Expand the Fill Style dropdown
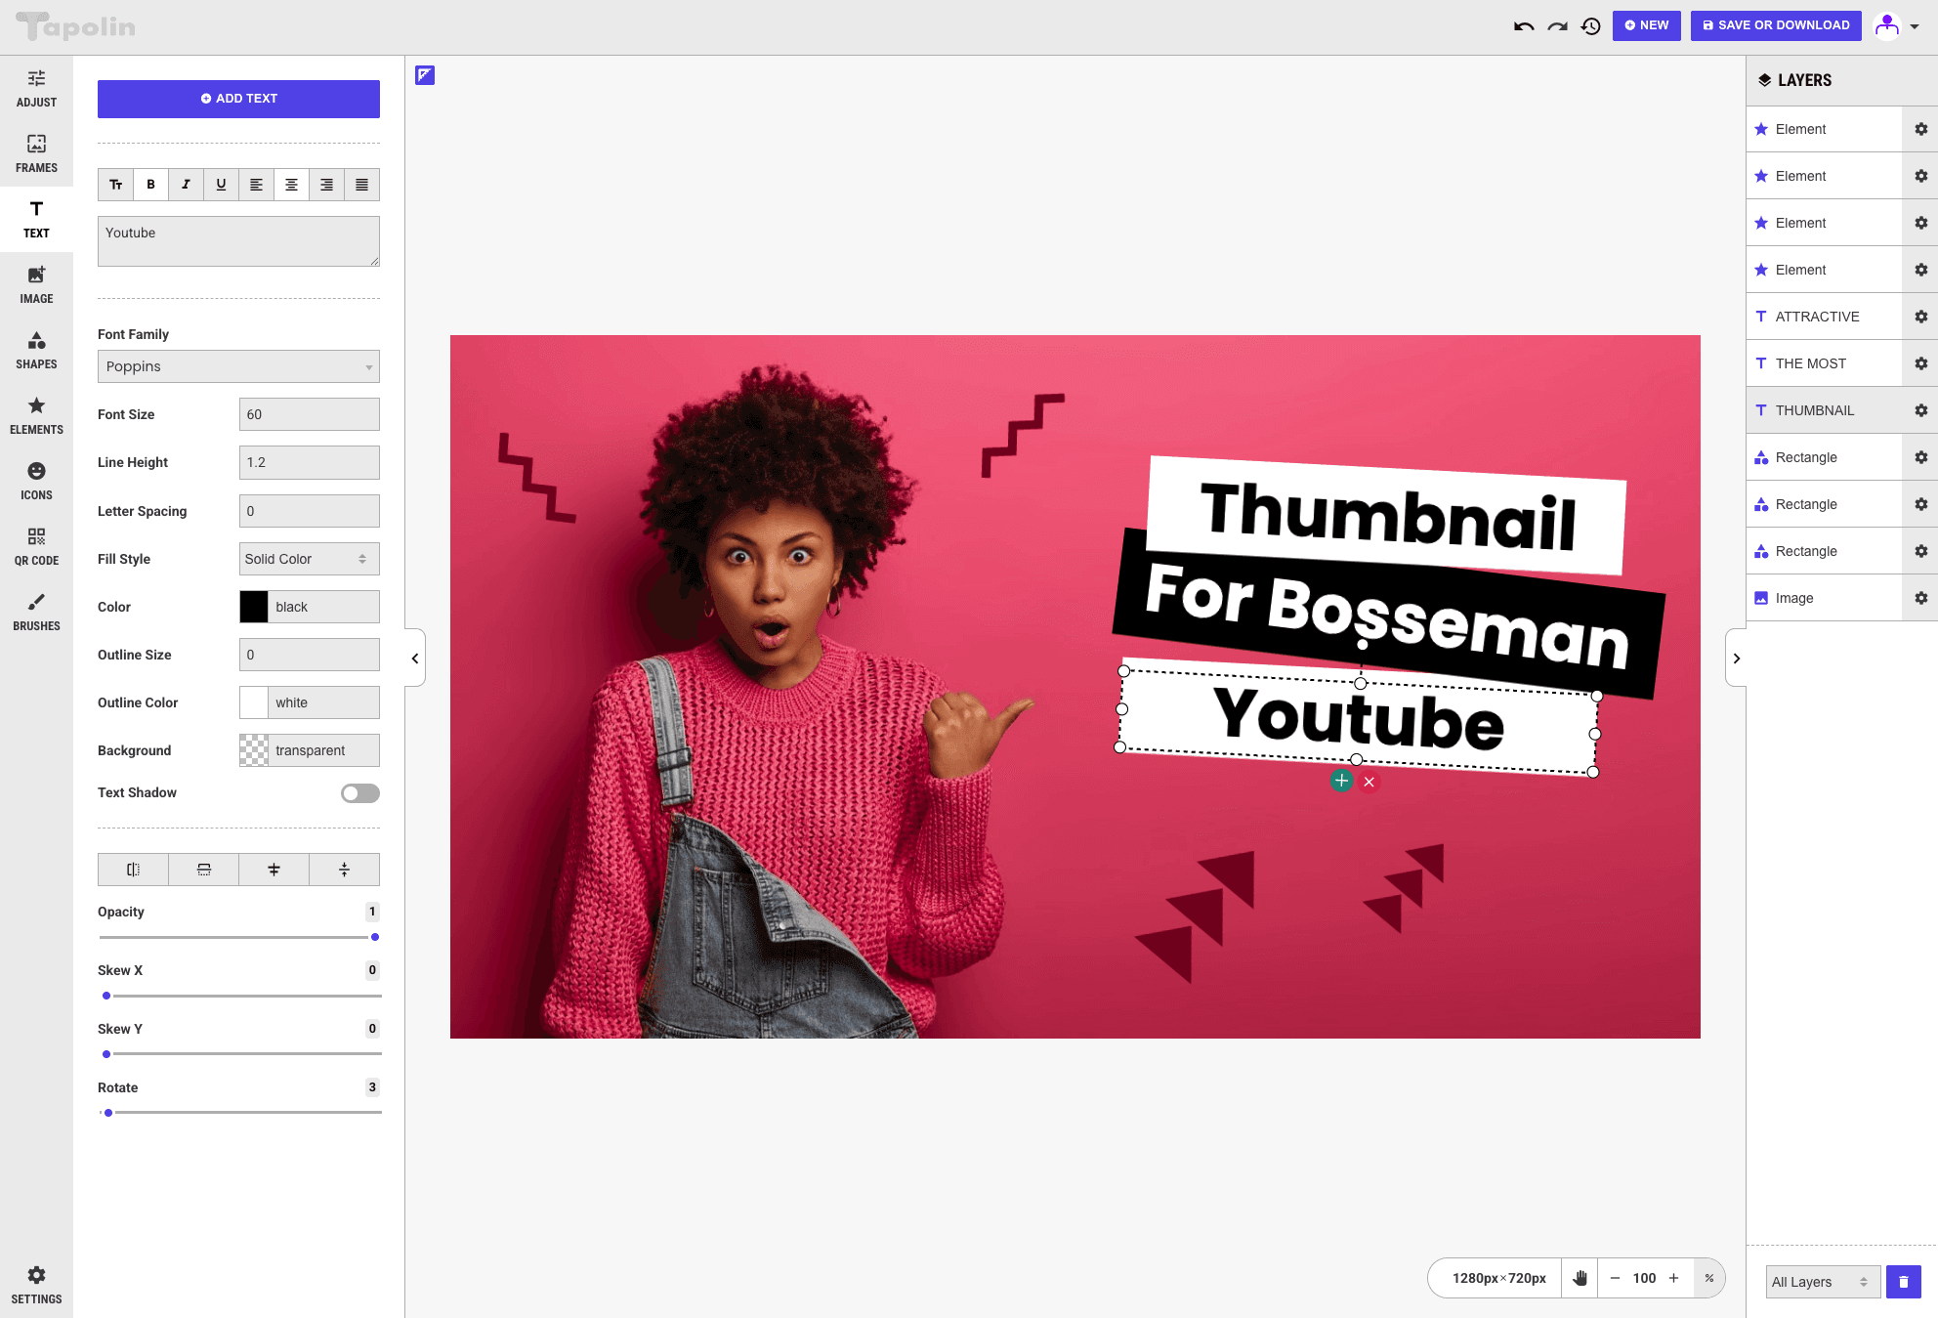Screen dimensions: 1938x1318 309,559
